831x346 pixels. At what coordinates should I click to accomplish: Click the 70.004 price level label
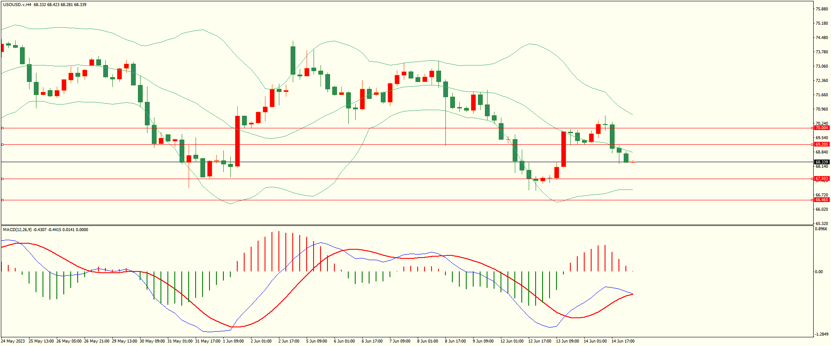pos(821,128)
